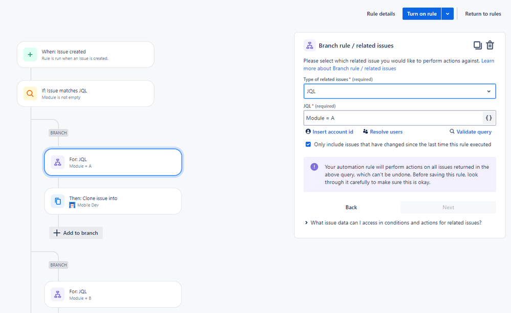This screenshot has width=511, height=313.
Task: Open the arrow next to Turn on rule
Action: point(448,14)
